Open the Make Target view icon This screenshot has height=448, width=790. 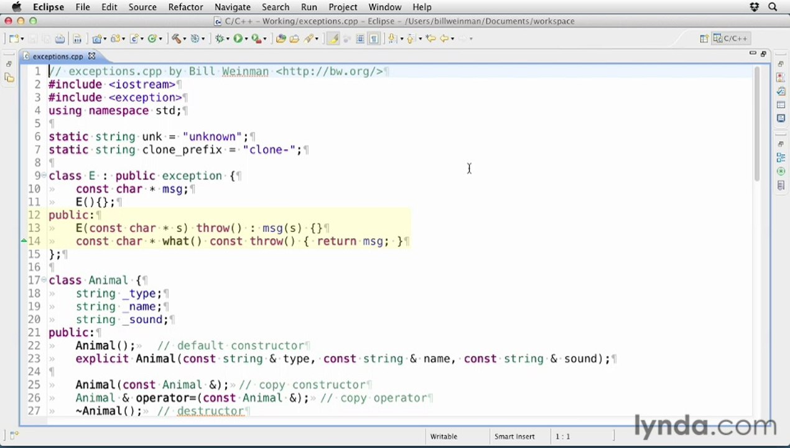[x=781, y=171]
